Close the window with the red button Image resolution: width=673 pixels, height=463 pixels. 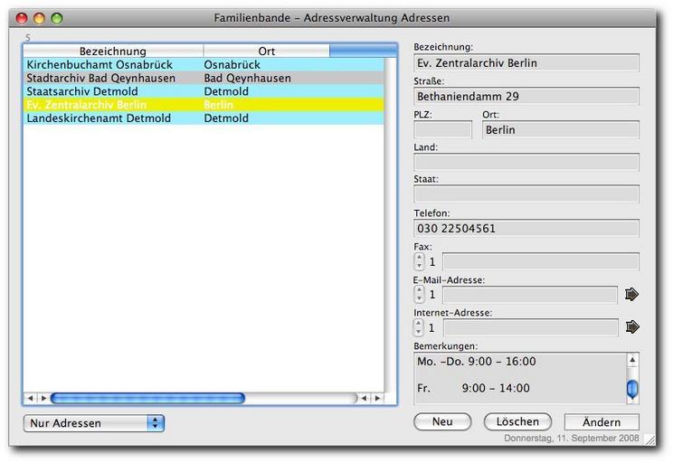(22, 18)
